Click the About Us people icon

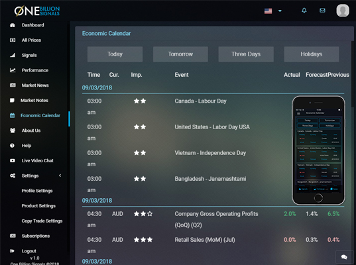click(x=13, y=131)
